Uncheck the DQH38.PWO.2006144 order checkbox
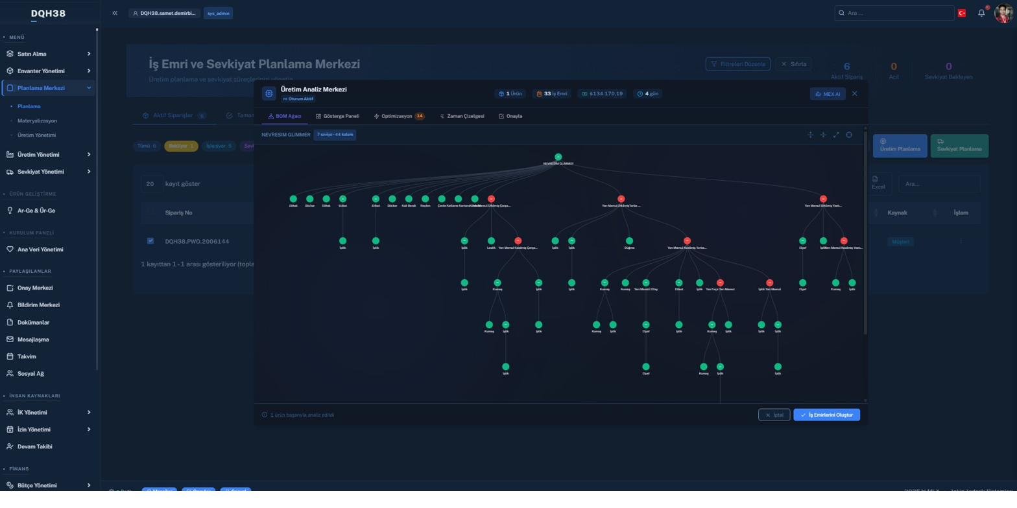Screen dimensions: 1017x508 click(150, 241)
